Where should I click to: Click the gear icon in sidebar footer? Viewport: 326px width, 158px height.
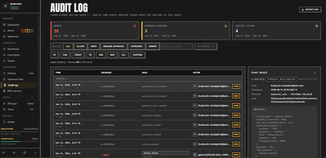tap(14, 153)
